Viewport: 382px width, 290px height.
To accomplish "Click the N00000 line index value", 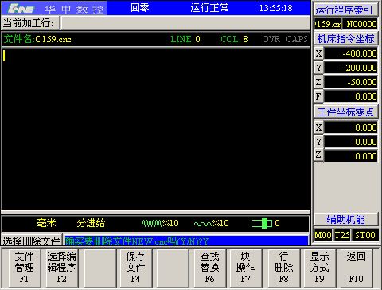I will (361, 24).
